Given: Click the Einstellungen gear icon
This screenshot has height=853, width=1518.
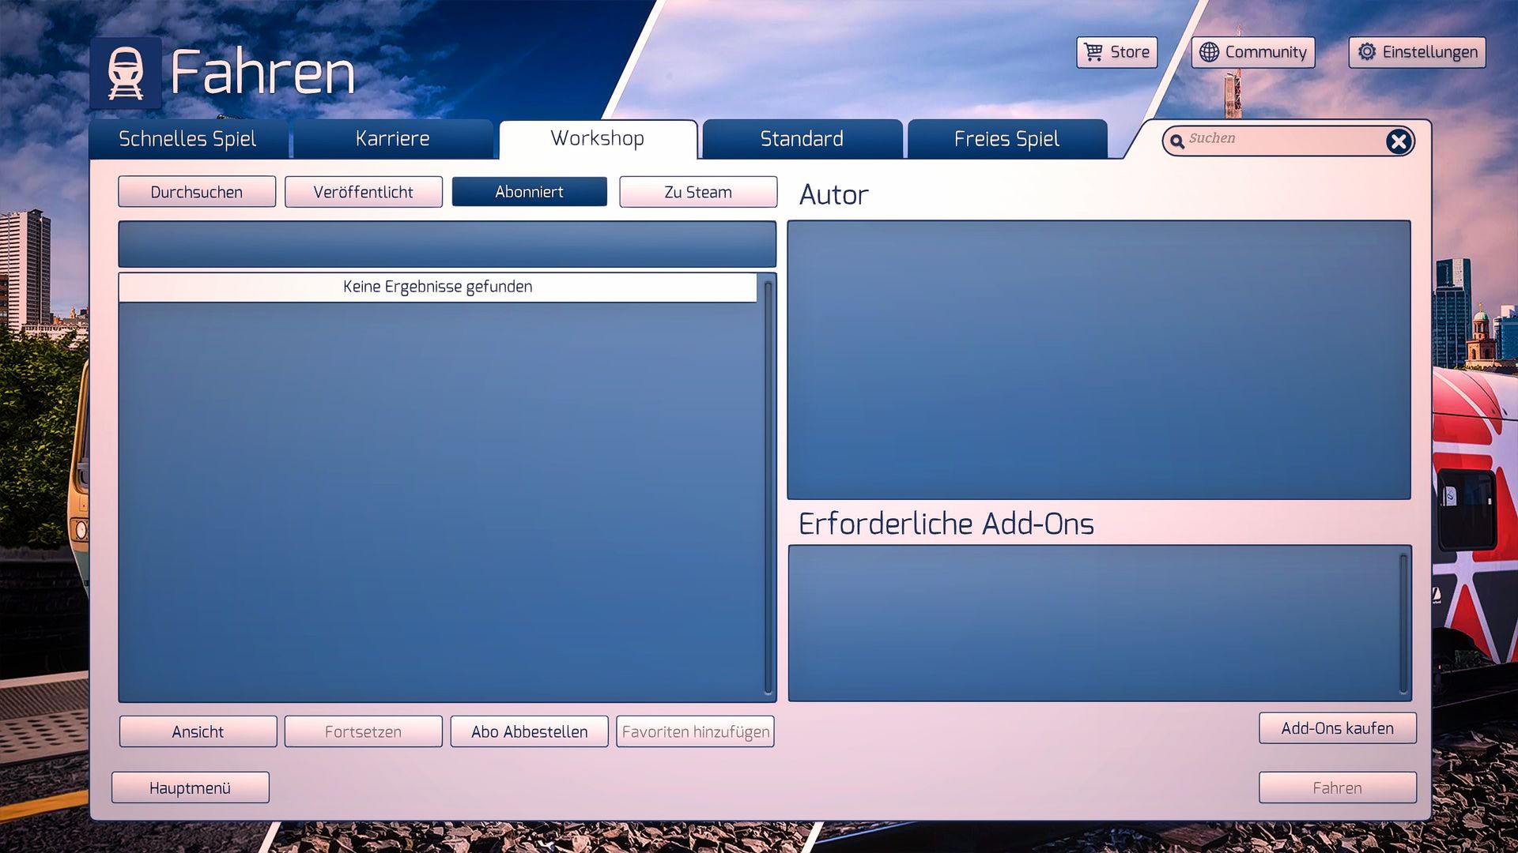Looking at the screenshot, I should pyautogui.click(x=1367, y=52).
